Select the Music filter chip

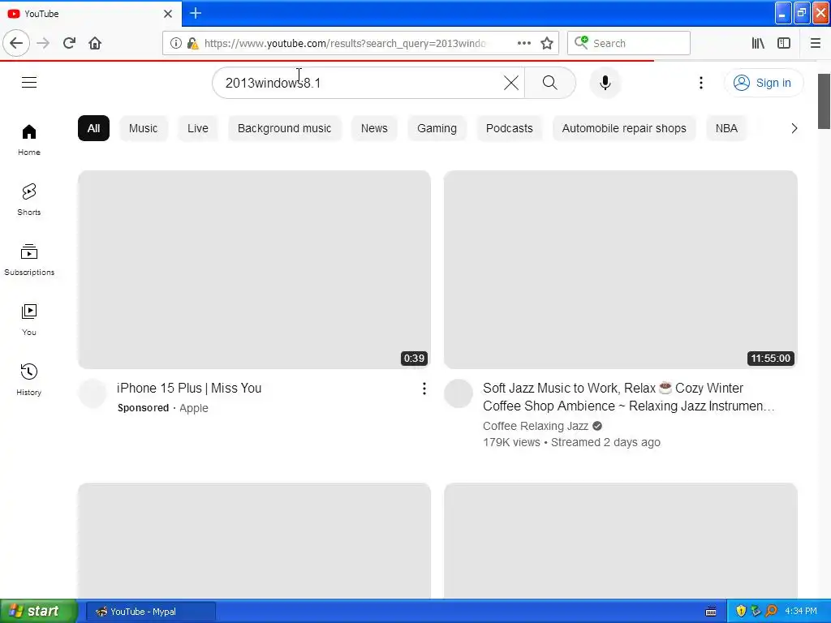(143, 128)
